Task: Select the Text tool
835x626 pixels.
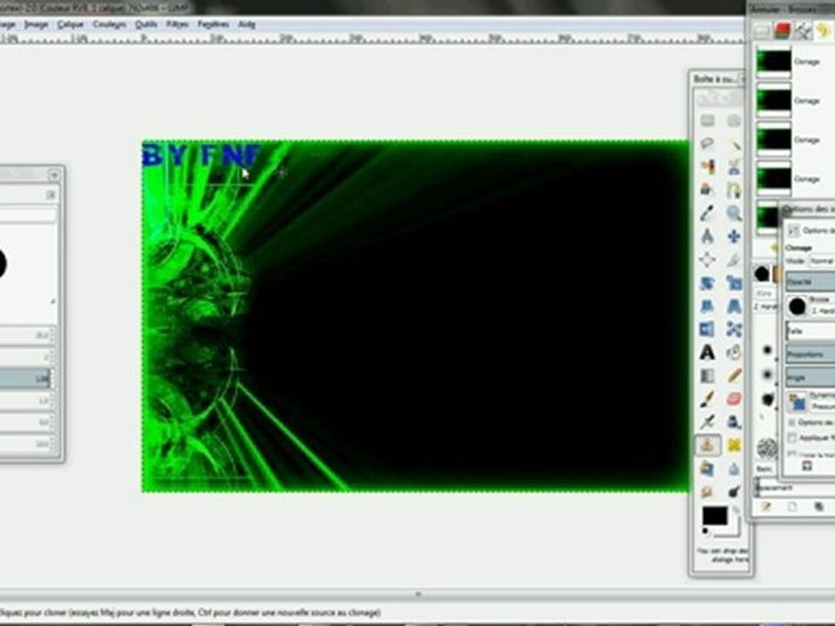Action: (x=707, y=352)
